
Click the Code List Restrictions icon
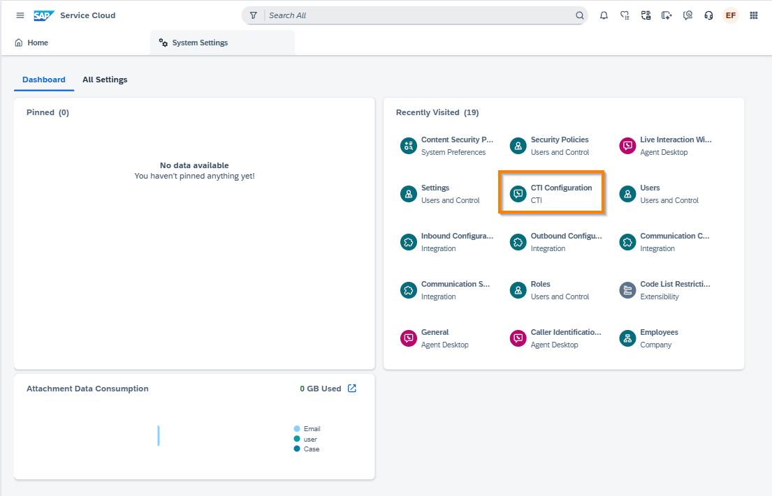click(x=628, y=290)
